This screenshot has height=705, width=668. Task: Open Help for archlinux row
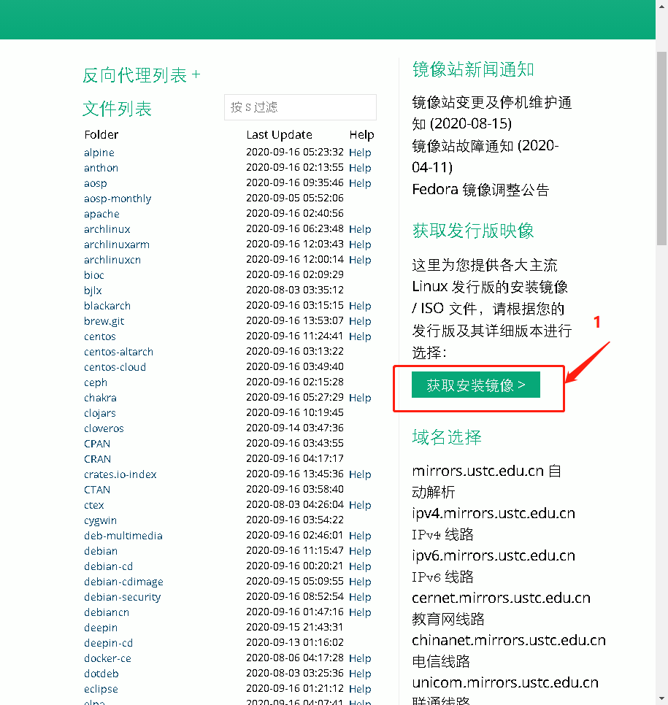pyautogui.click(x=360, y=229)
